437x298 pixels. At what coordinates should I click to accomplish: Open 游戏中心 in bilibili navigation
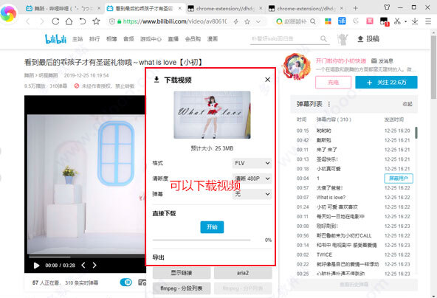click(x=151, y=39)
